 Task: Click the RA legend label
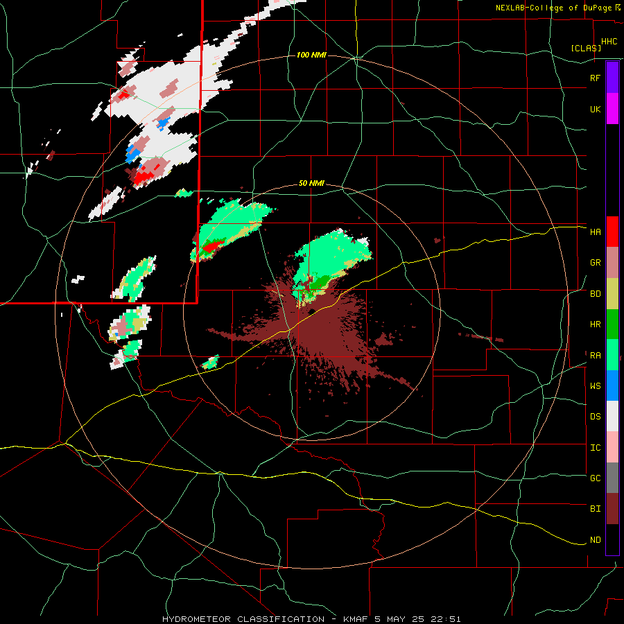tap(595, 356)
